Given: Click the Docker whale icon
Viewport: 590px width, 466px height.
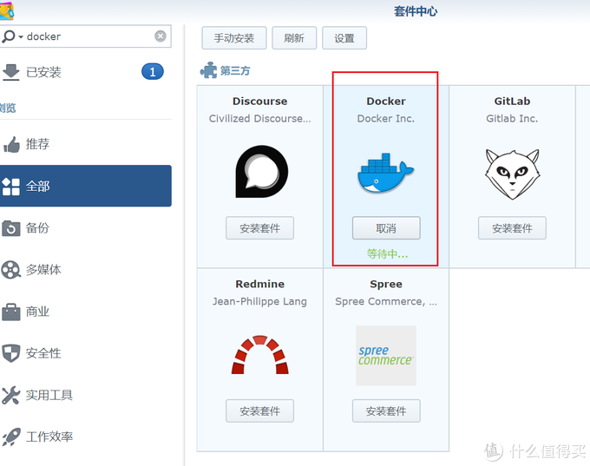Looking at the screenshot, I should point(385,173).
